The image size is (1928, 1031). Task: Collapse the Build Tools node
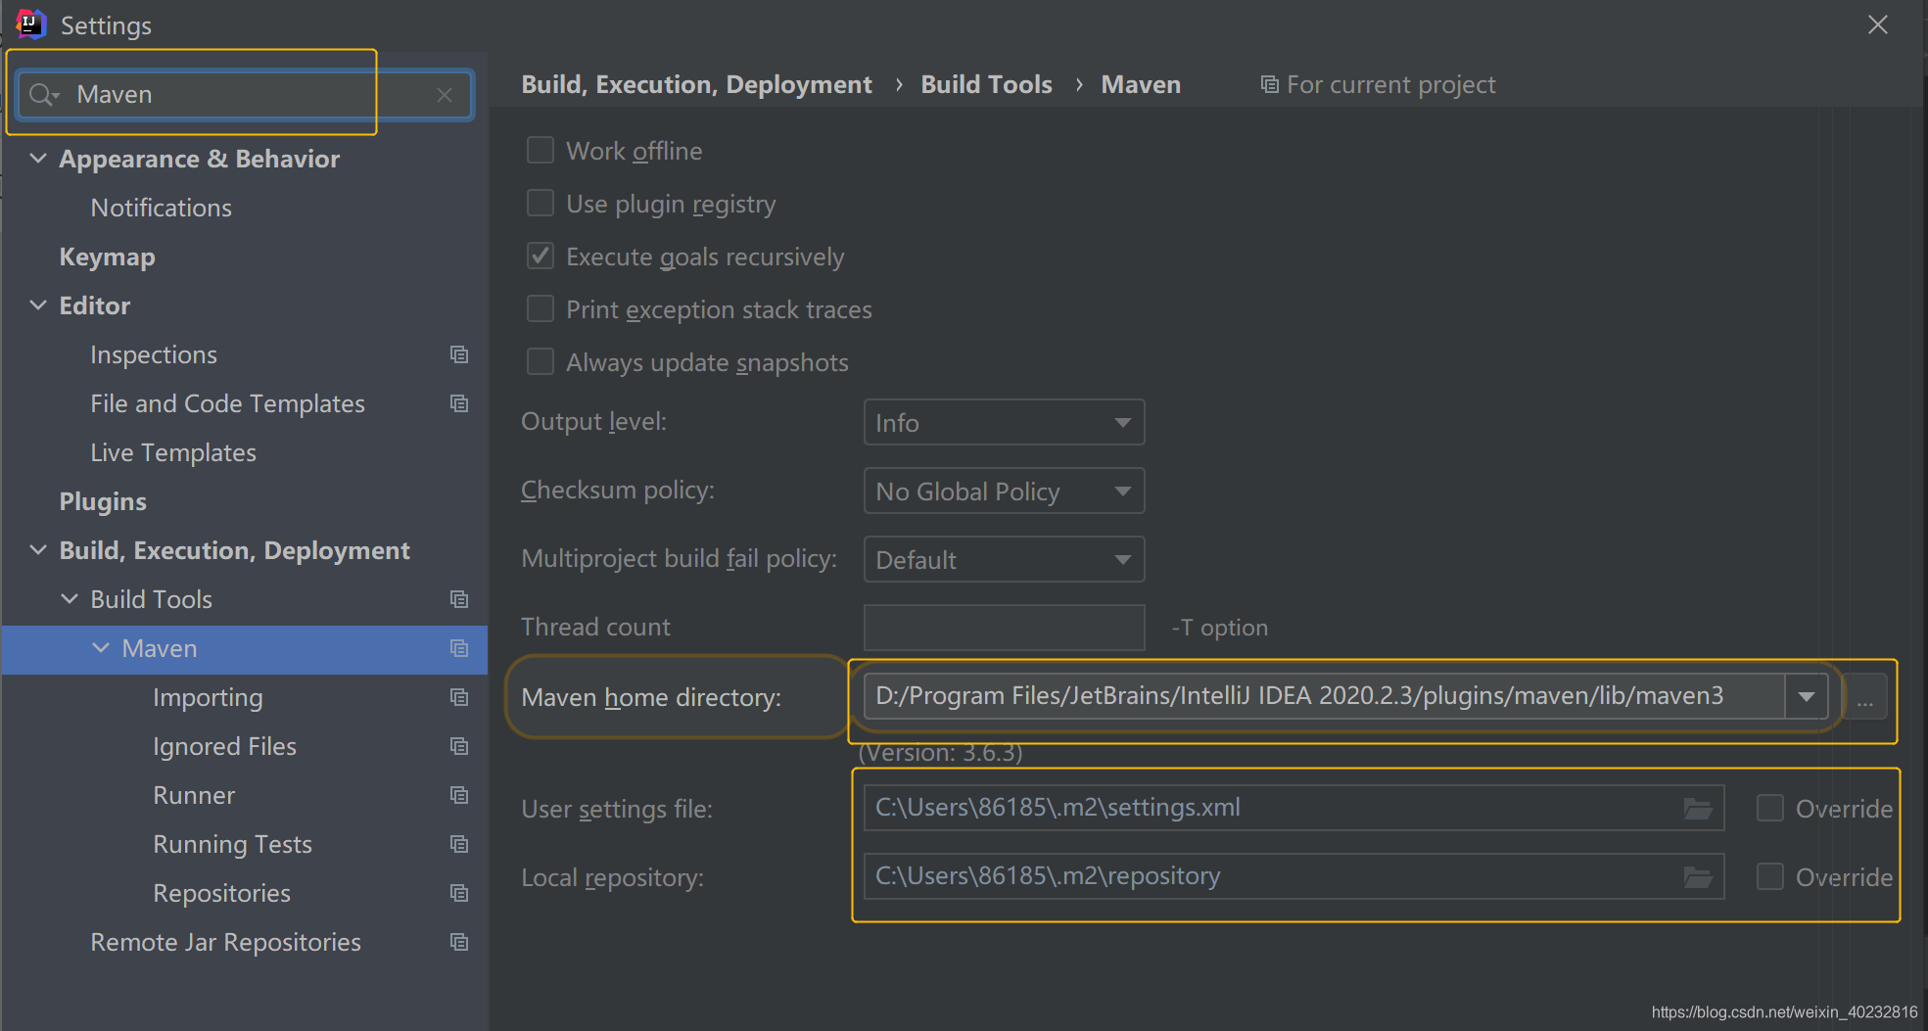tap(70, 599)
